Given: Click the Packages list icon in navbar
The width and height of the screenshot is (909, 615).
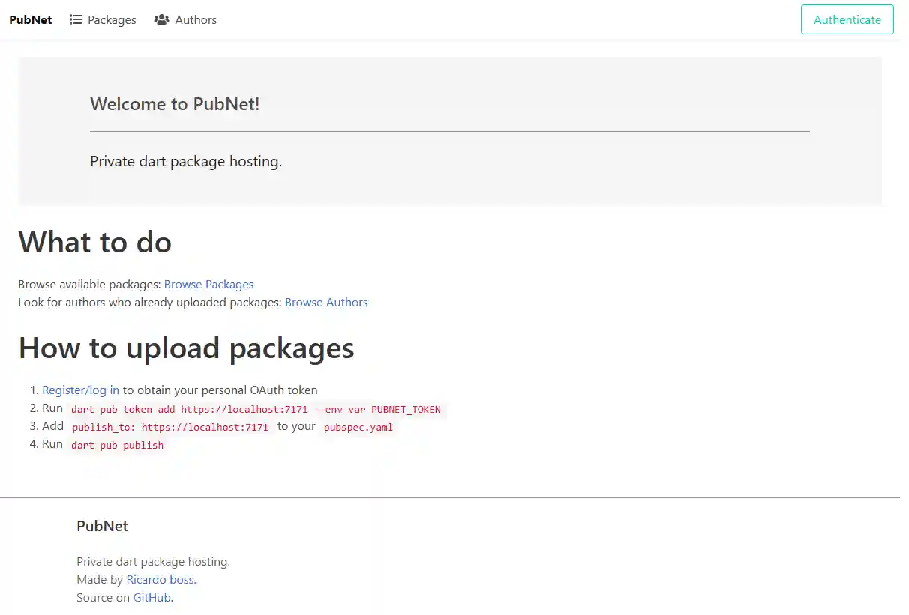Looking at the screenshot, I should (76, 19).
